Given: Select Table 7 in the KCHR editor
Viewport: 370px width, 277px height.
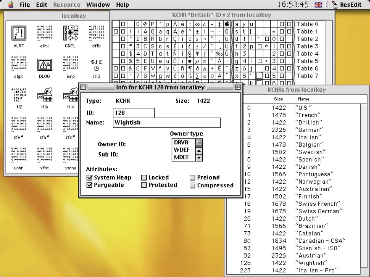Looking at the screenshot, I should [307, 76].
